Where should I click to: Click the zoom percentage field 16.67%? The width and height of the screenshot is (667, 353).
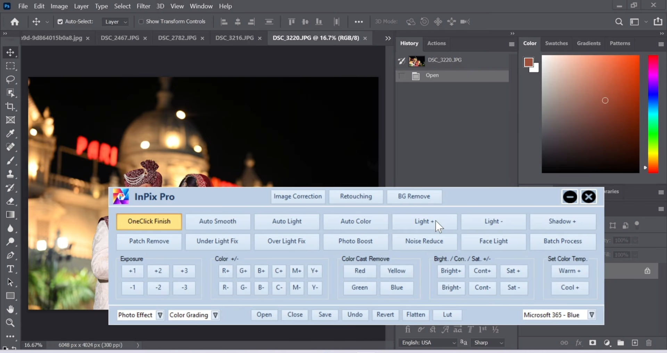pos(33,345)
